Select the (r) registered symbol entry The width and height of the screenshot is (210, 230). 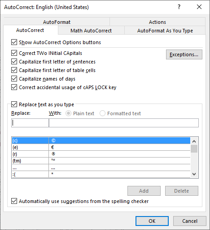[101, 154]
